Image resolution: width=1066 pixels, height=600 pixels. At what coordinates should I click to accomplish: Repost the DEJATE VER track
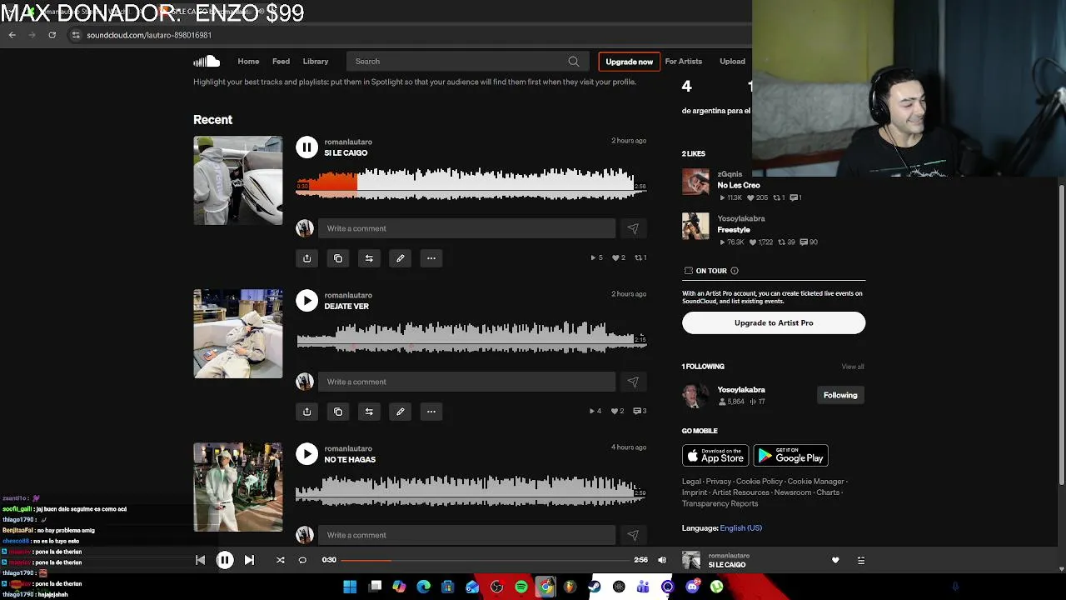point(369,412)
